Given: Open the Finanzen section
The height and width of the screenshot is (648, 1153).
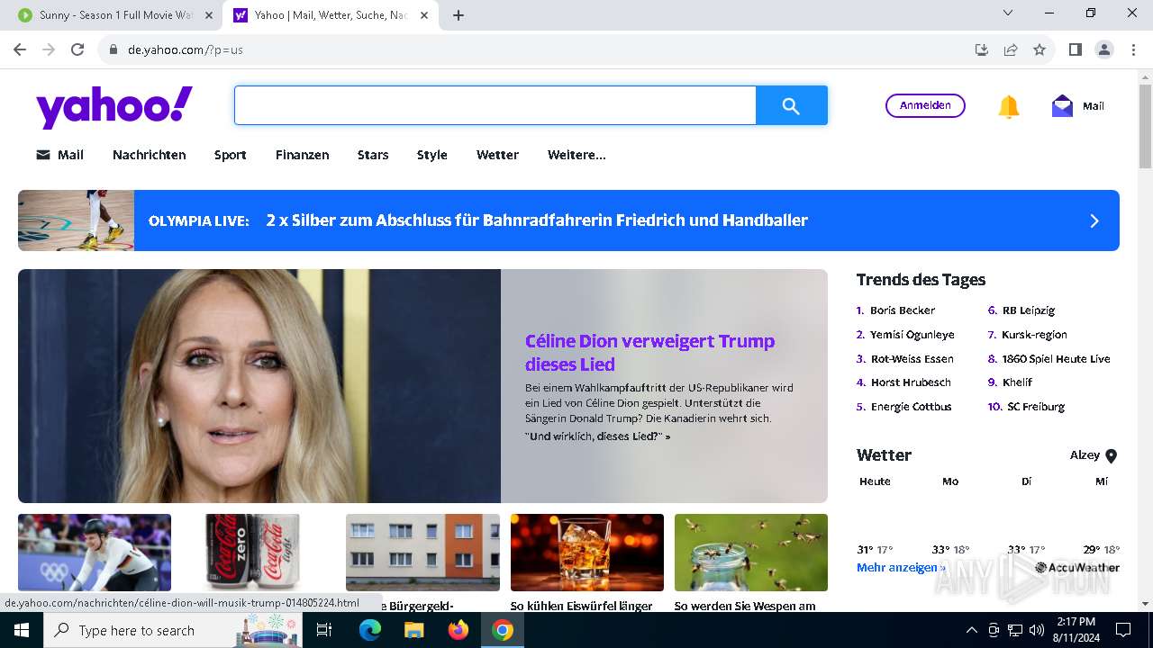Looking at the screenshot, I should tap(303, 155).
